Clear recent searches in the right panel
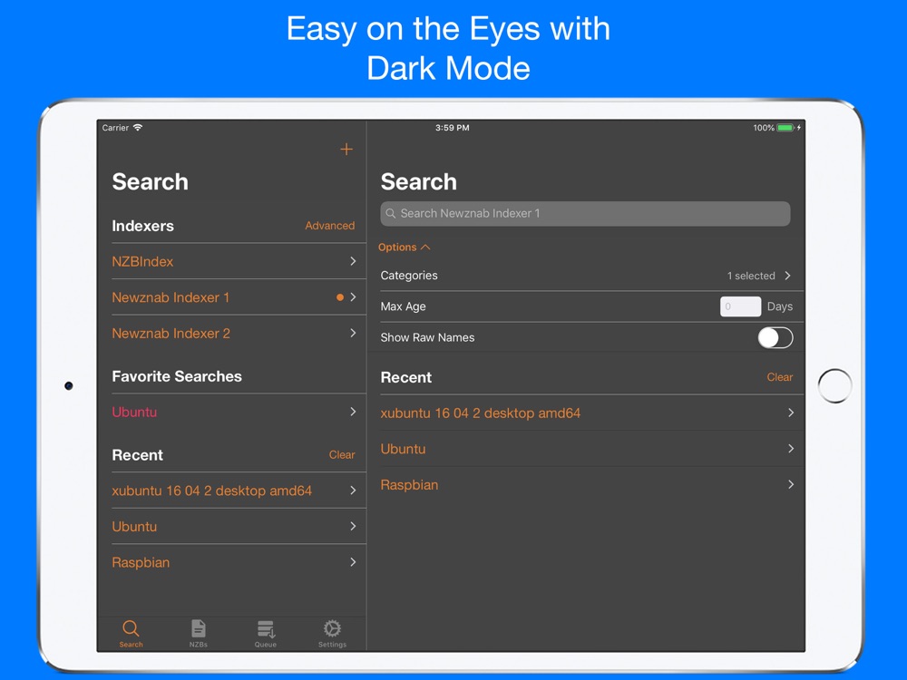 (x=779, y=377)
